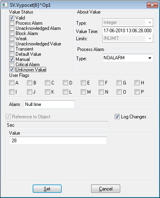Screen dimensions: 160x198
Task: Check user flag J
Action: tap(29, 92)
